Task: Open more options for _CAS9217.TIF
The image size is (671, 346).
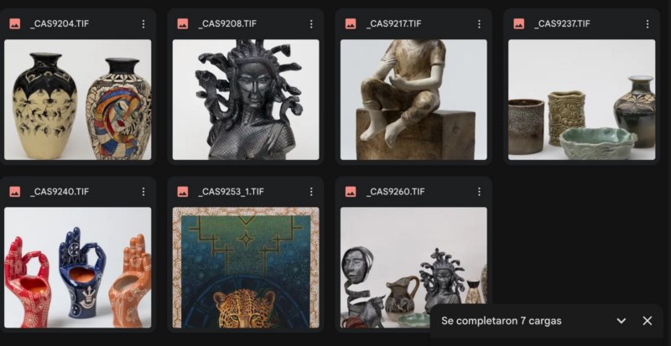Action: tap(479, 24)
